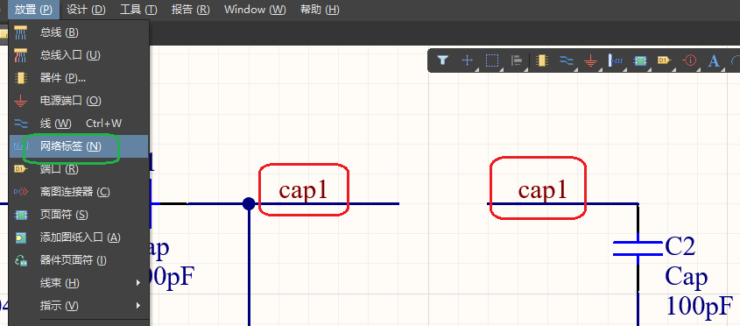Image resolution: width=740 pixels, height=326 pixels.
Task: Click the 100pF value text of C2
Action: pos(700,306)
